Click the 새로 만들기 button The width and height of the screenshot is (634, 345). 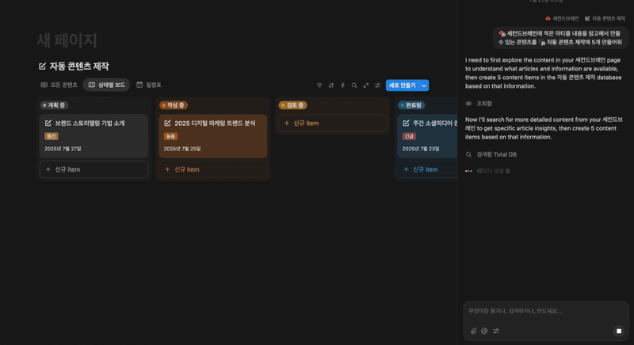[x=403, y=85]
